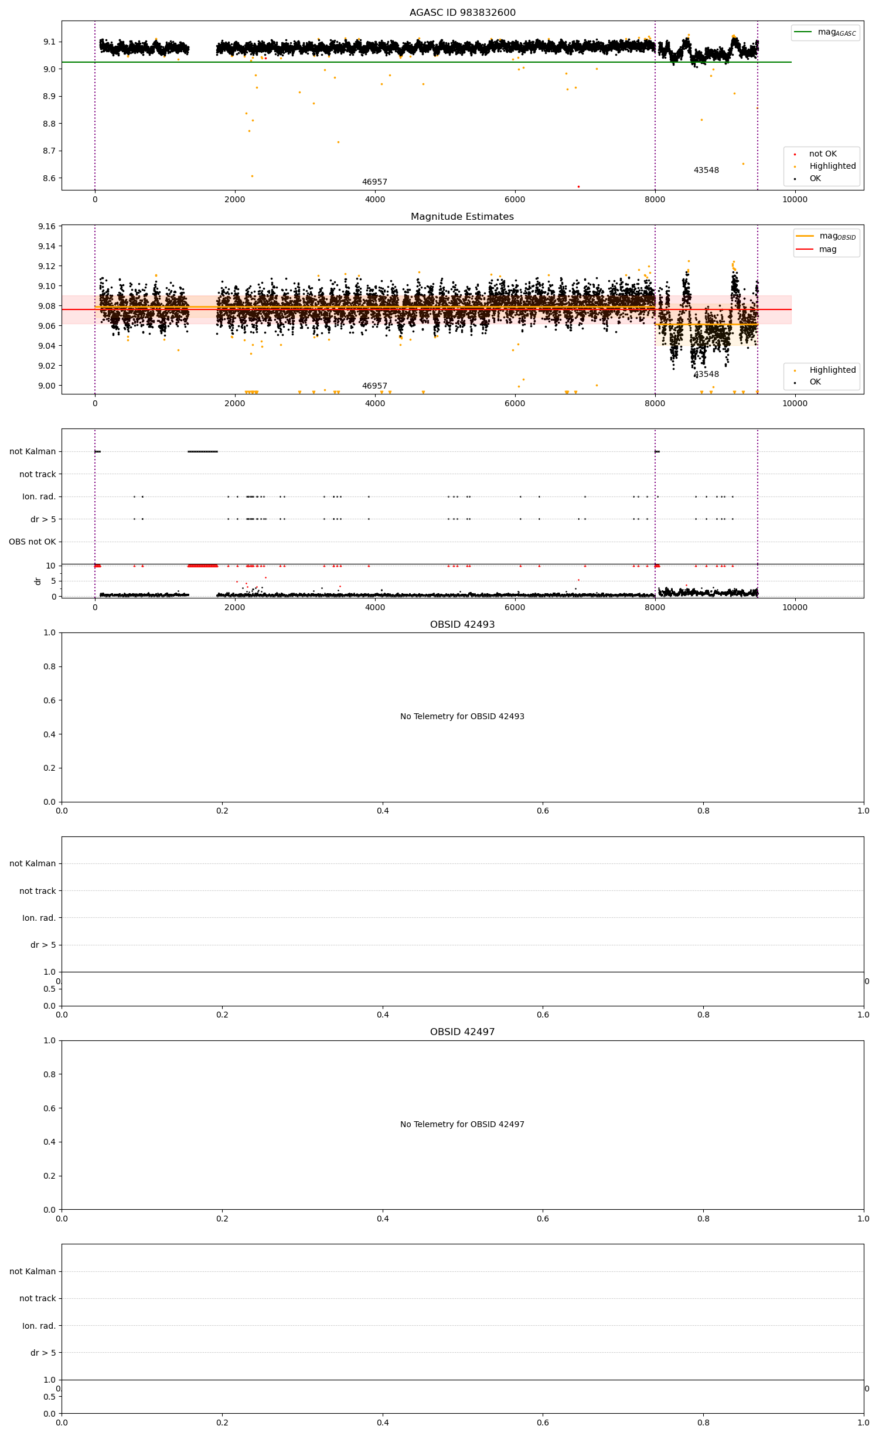Click 'not Kalman' label in the third panel
Screen dimensions: 879x1436
[x=33, y=451]
